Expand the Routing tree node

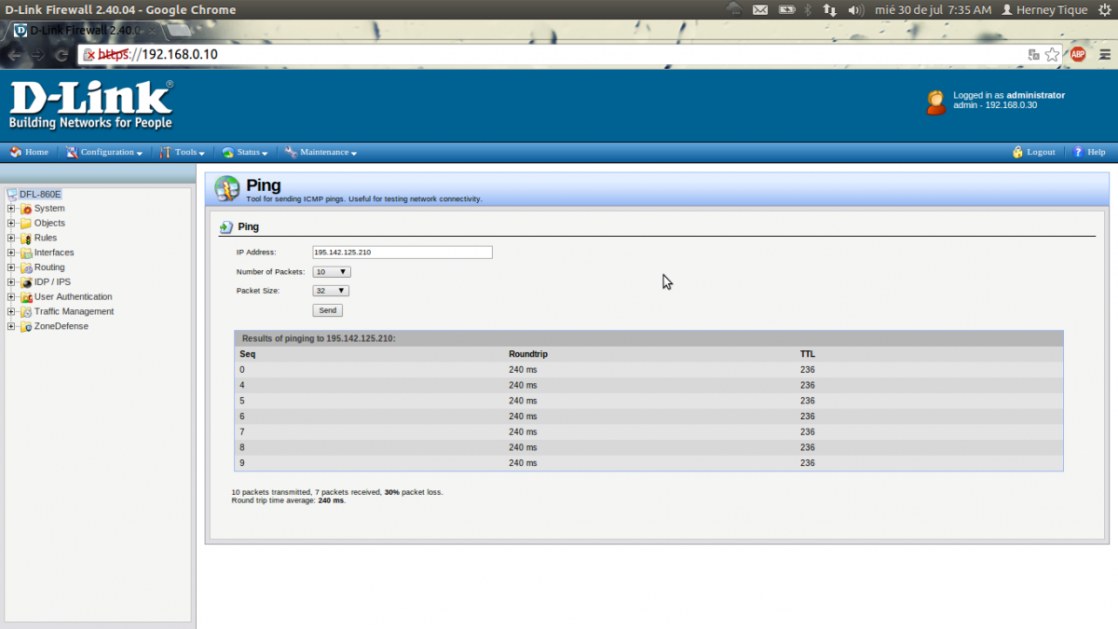coord(11,267)
